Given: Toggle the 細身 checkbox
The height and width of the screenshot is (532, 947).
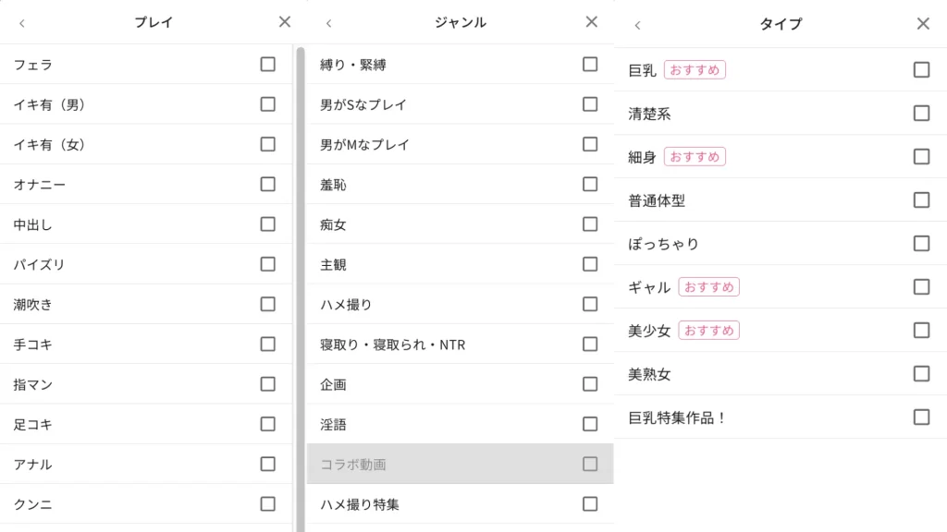Looking at the screenshot, I should [x=921, y=156].
